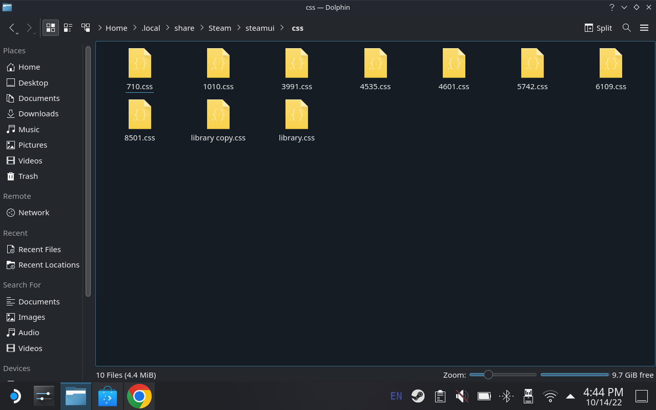
Task: Expand the folder chevron after steamui
Action: coord(282,27)
